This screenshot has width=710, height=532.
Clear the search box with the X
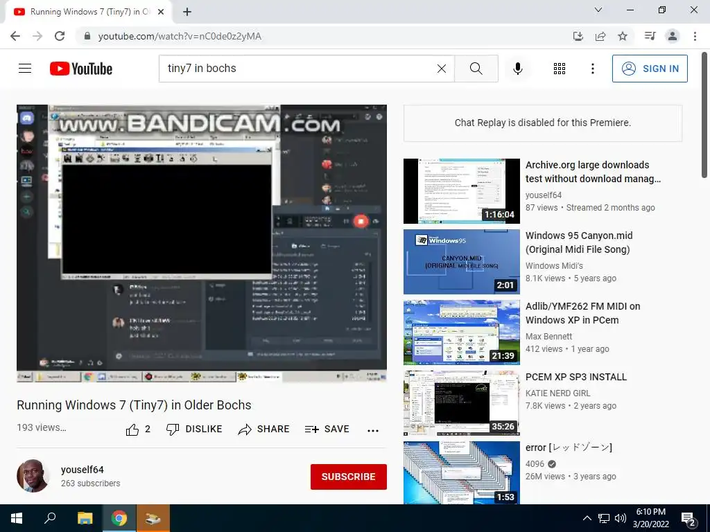pos(442,69)
